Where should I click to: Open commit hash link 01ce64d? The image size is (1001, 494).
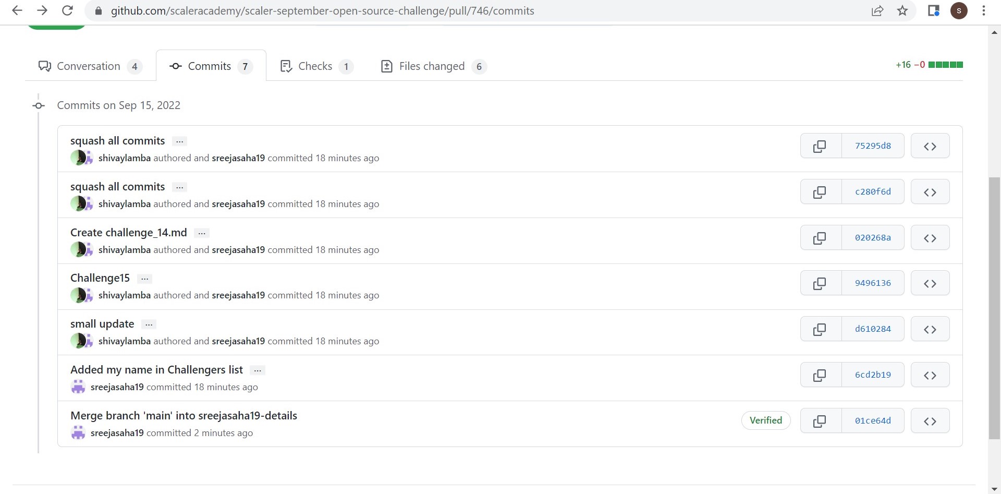pos(873,420)
